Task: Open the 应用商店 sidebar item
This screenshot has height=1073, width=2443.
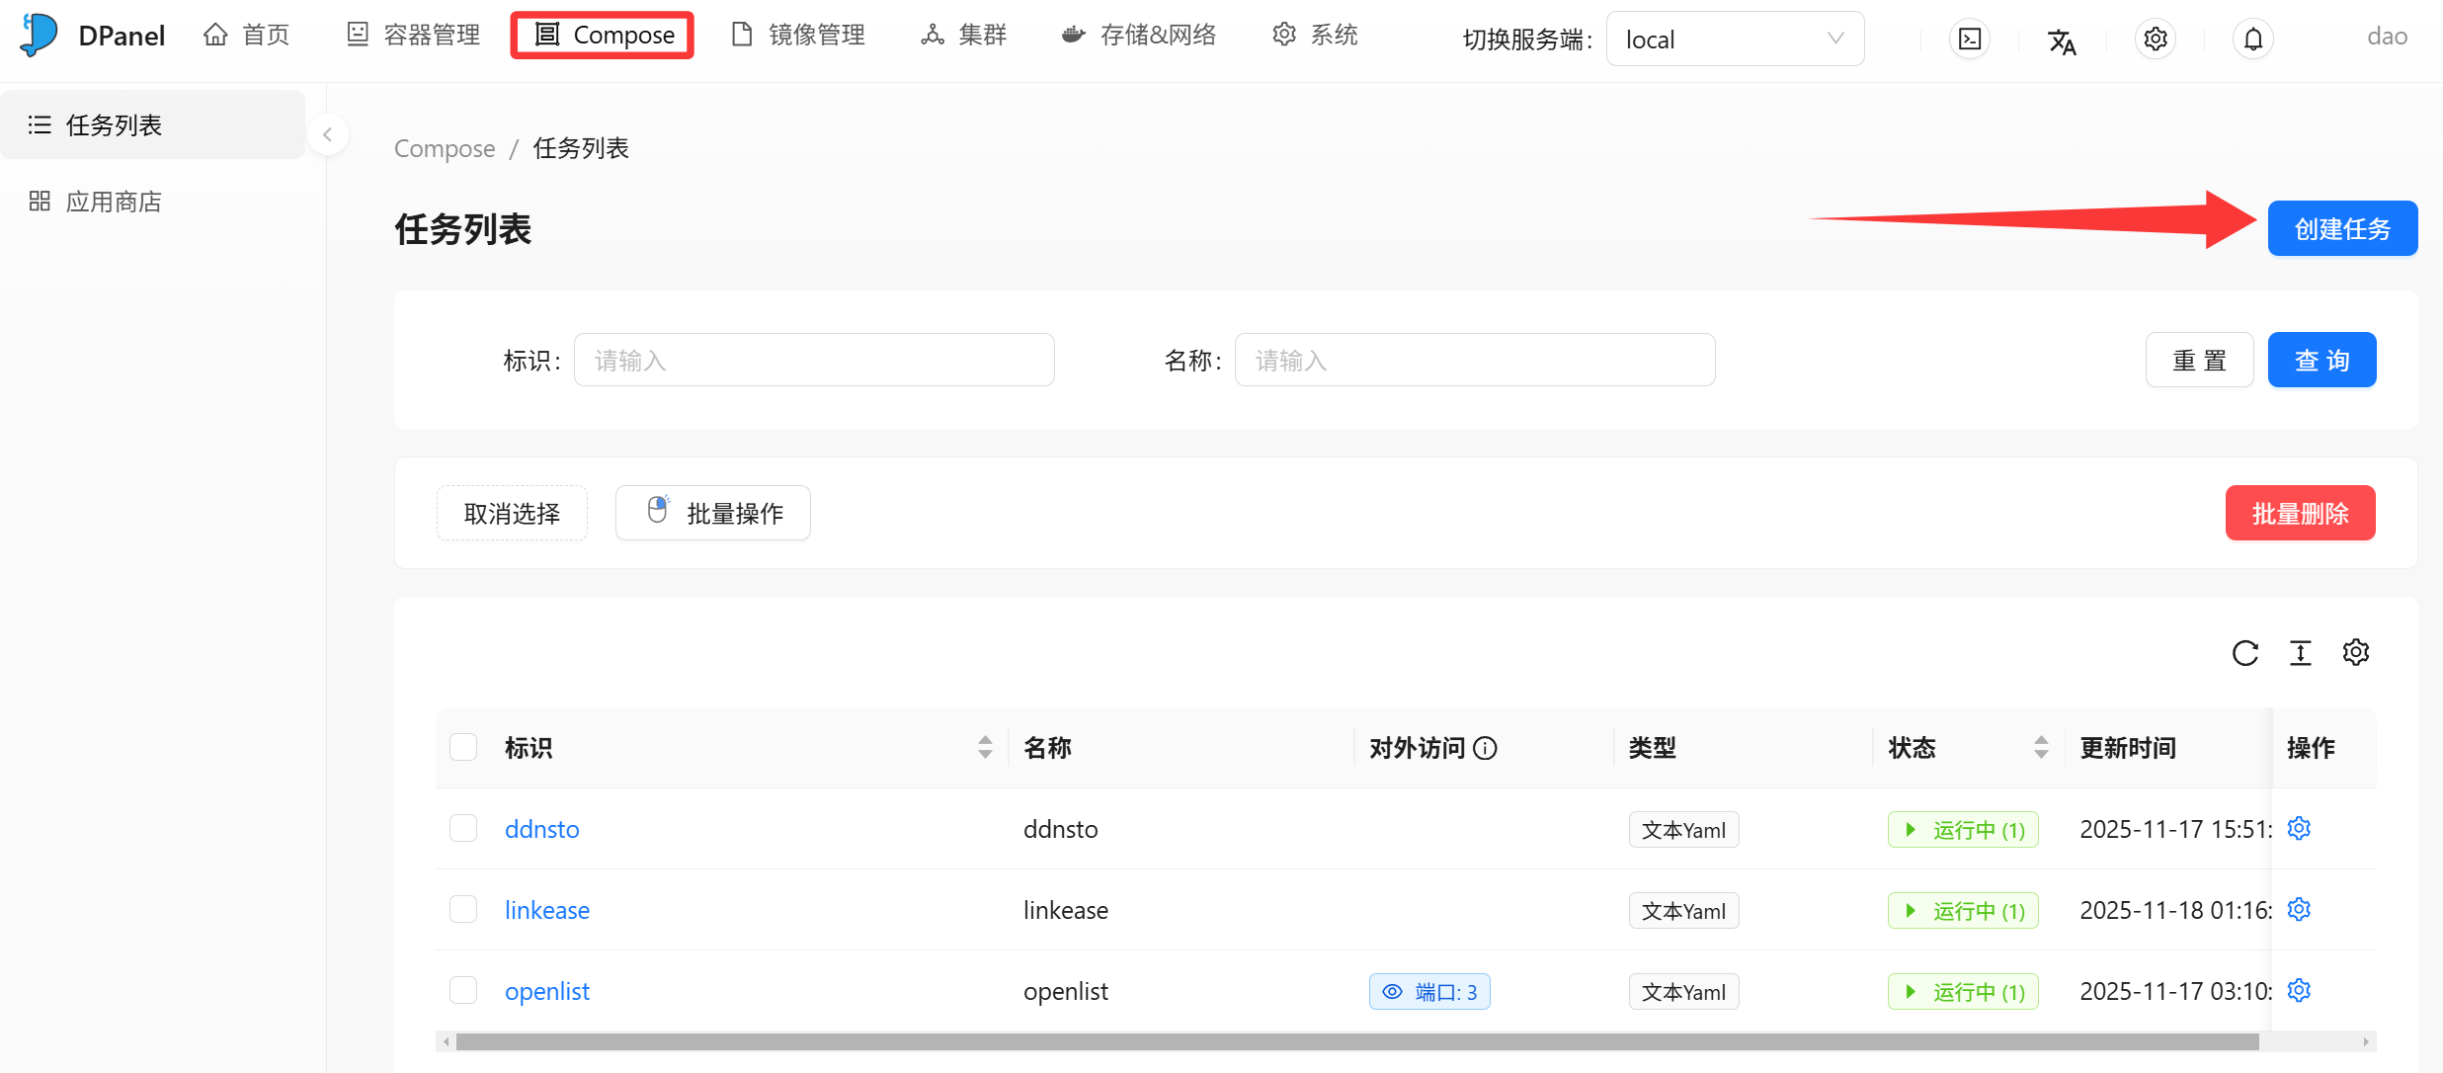Action: [114, 202]
